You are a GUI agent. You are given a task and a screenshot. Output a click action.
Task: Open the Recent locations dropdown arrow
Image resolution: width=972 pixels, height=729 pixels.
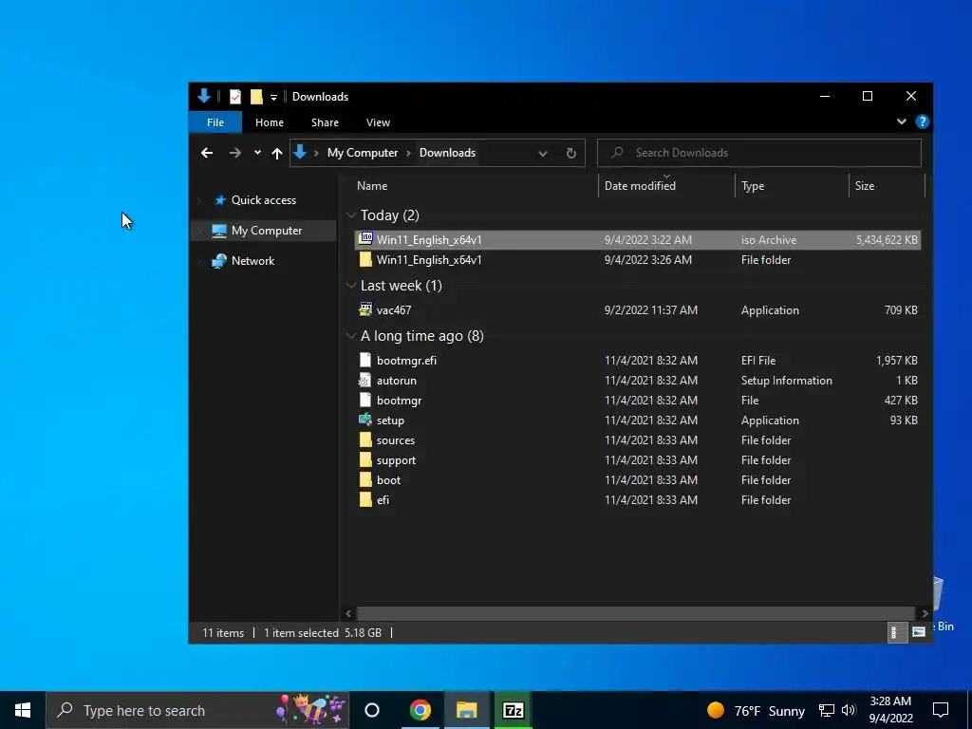(257, 153)
